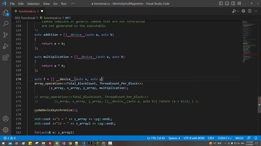This screenshot has width=261, height=146.
Task: Open red FileZilla-like icon in taskbar
Action: (x=50, y=143)
